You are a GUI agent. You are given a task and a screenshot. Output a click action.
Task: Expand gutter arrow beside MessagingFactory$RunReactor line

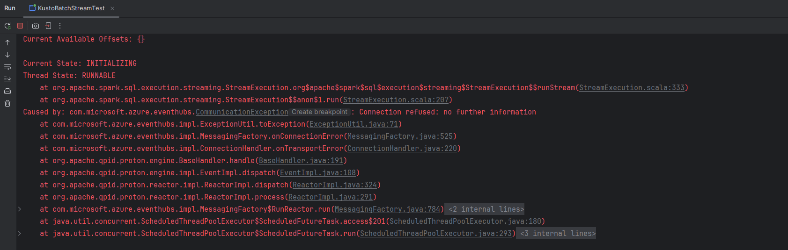[20, 209]
